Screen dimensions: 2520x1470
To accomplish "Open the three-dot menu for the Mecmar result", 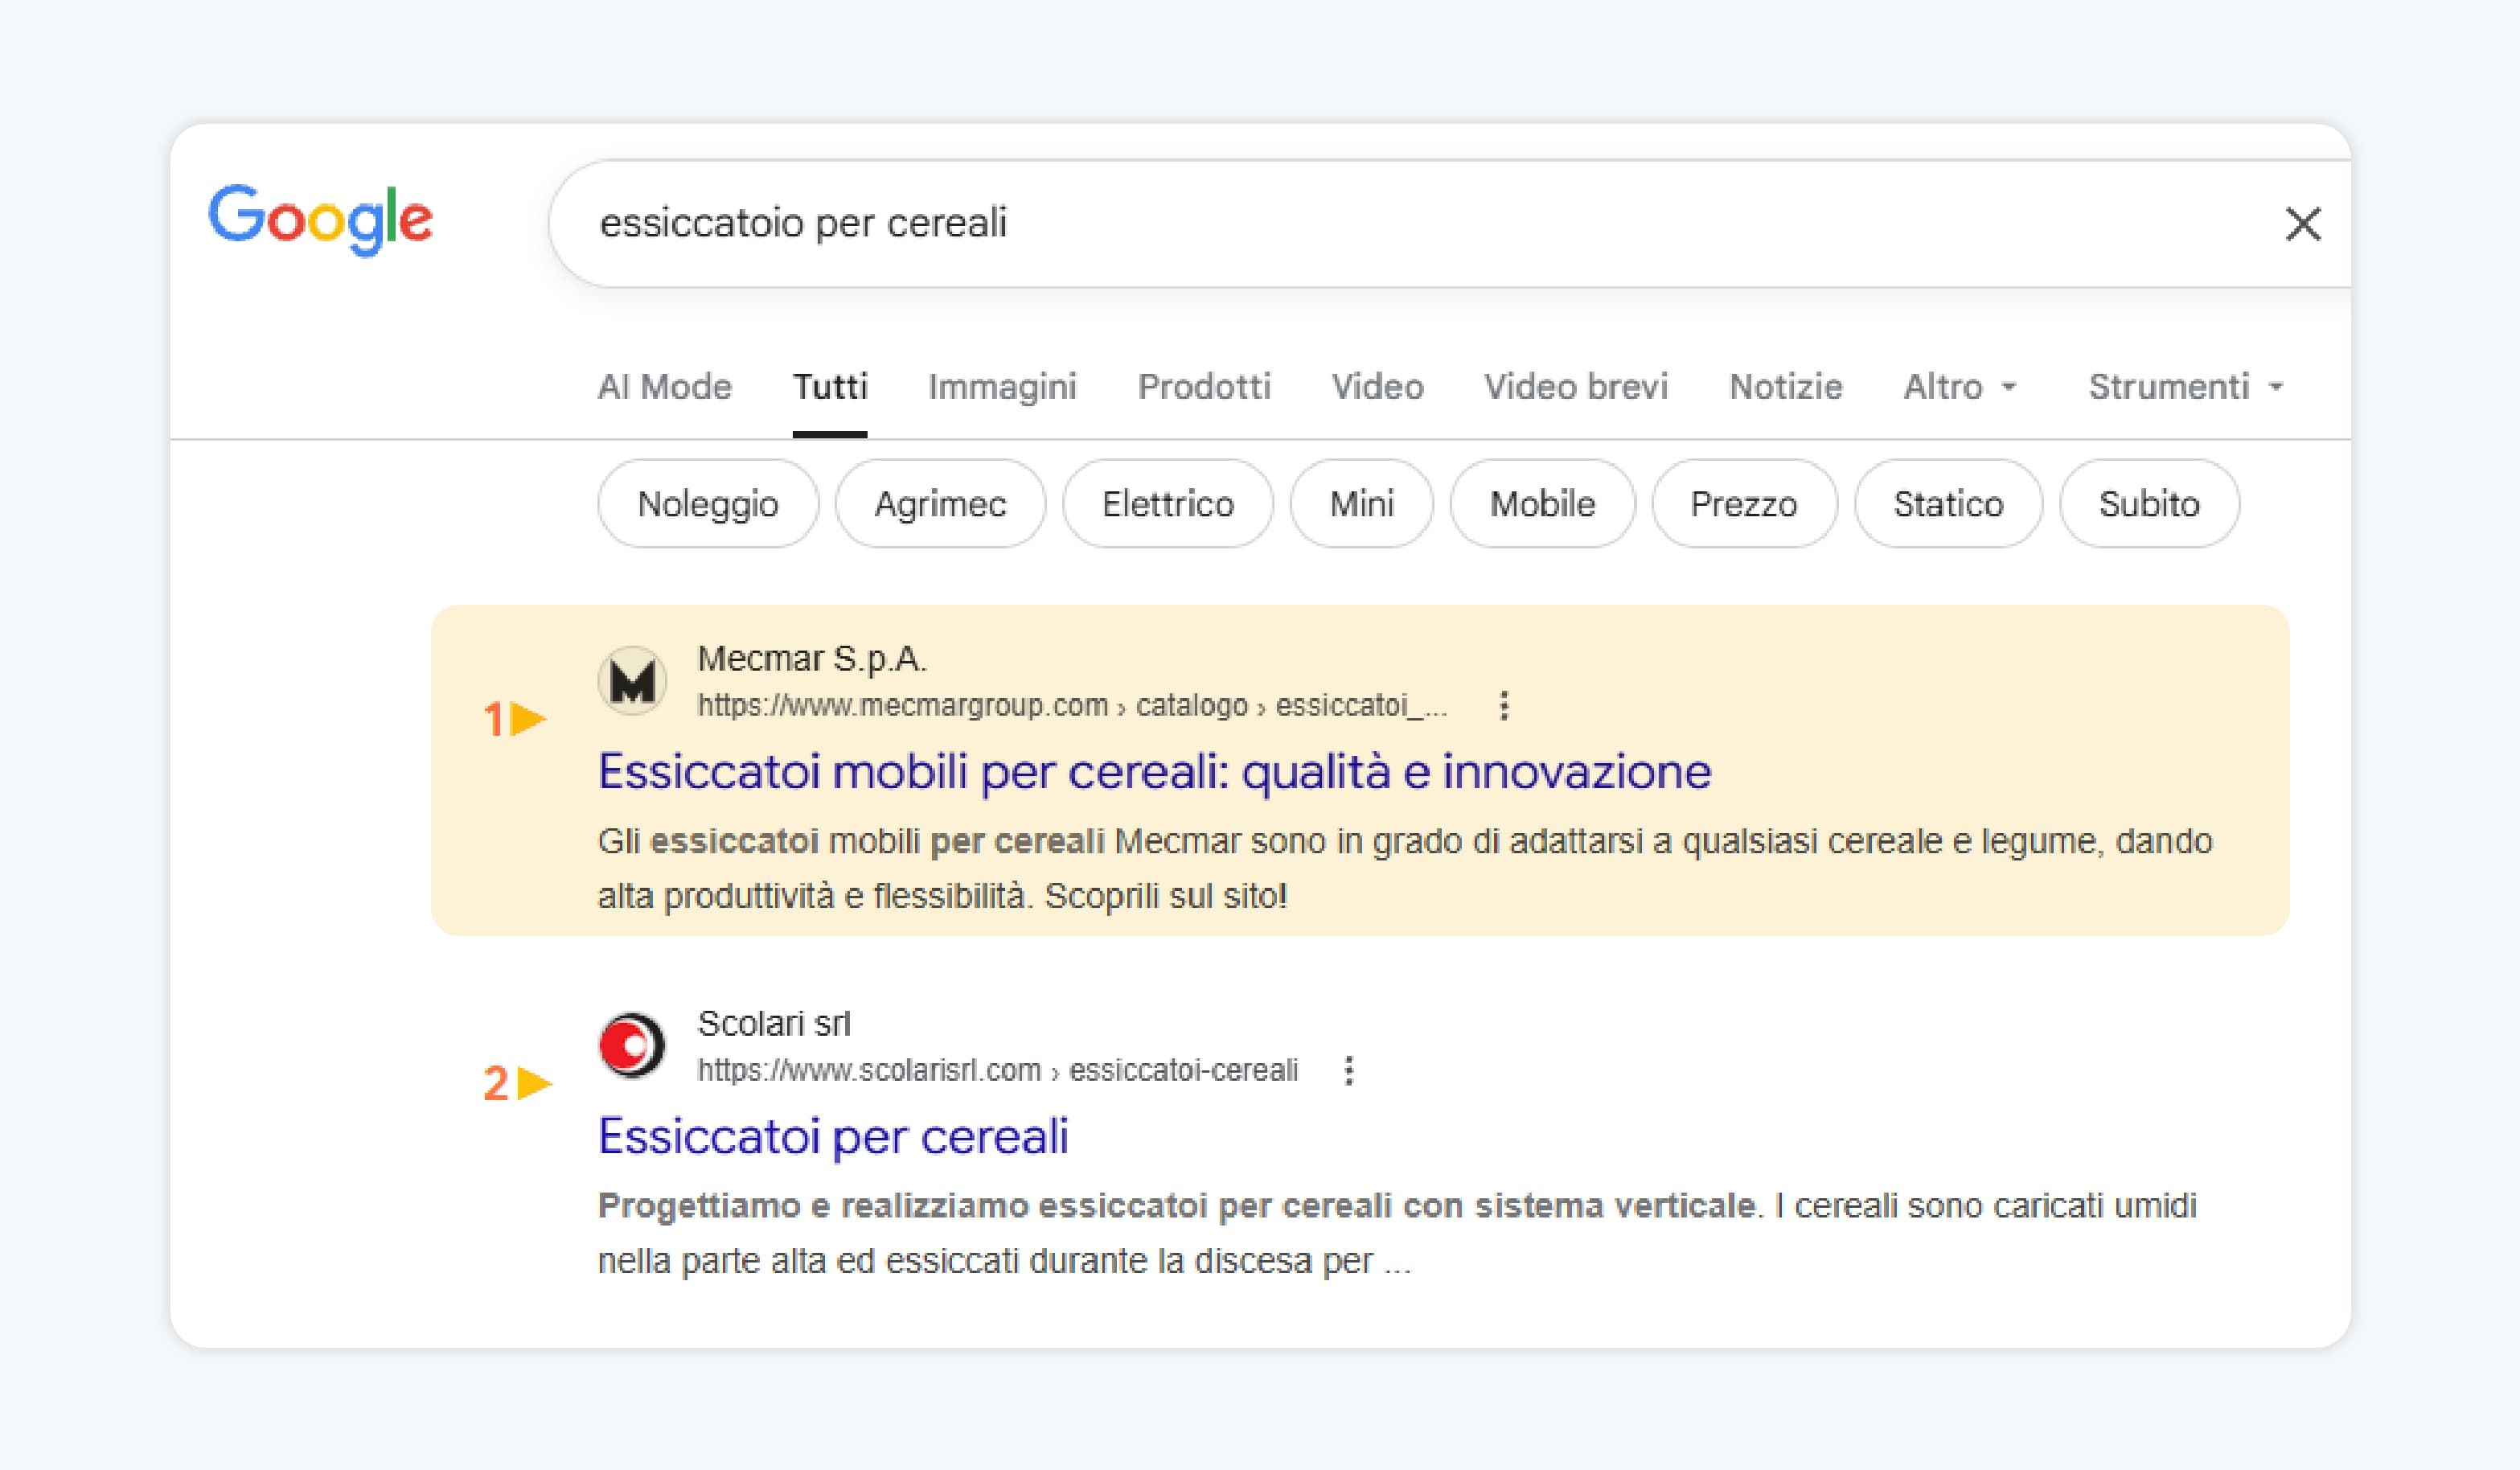I will [x=1504, y=706].
